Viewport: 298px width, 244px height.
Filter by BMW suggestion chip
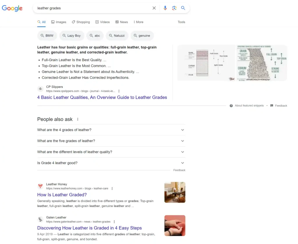(47, 36)
